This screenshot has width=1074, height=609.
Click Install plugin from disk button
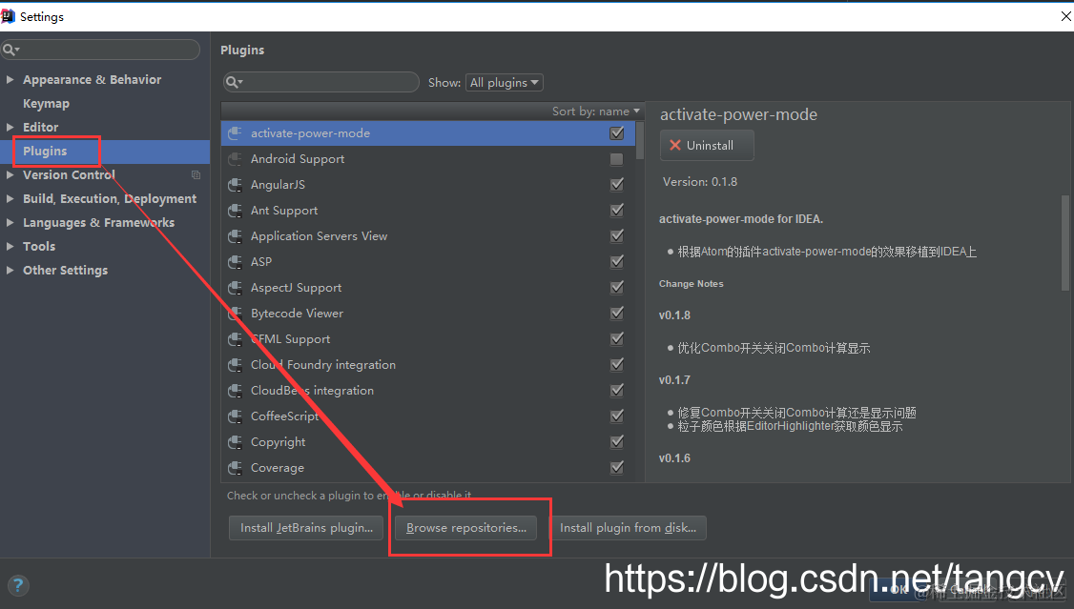(x=628, y=528)
